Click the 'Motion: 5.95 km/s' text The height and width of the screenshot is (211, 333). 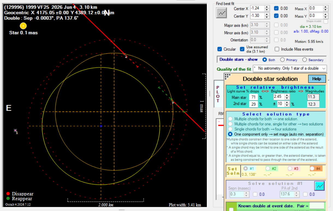tap(309, 42)
